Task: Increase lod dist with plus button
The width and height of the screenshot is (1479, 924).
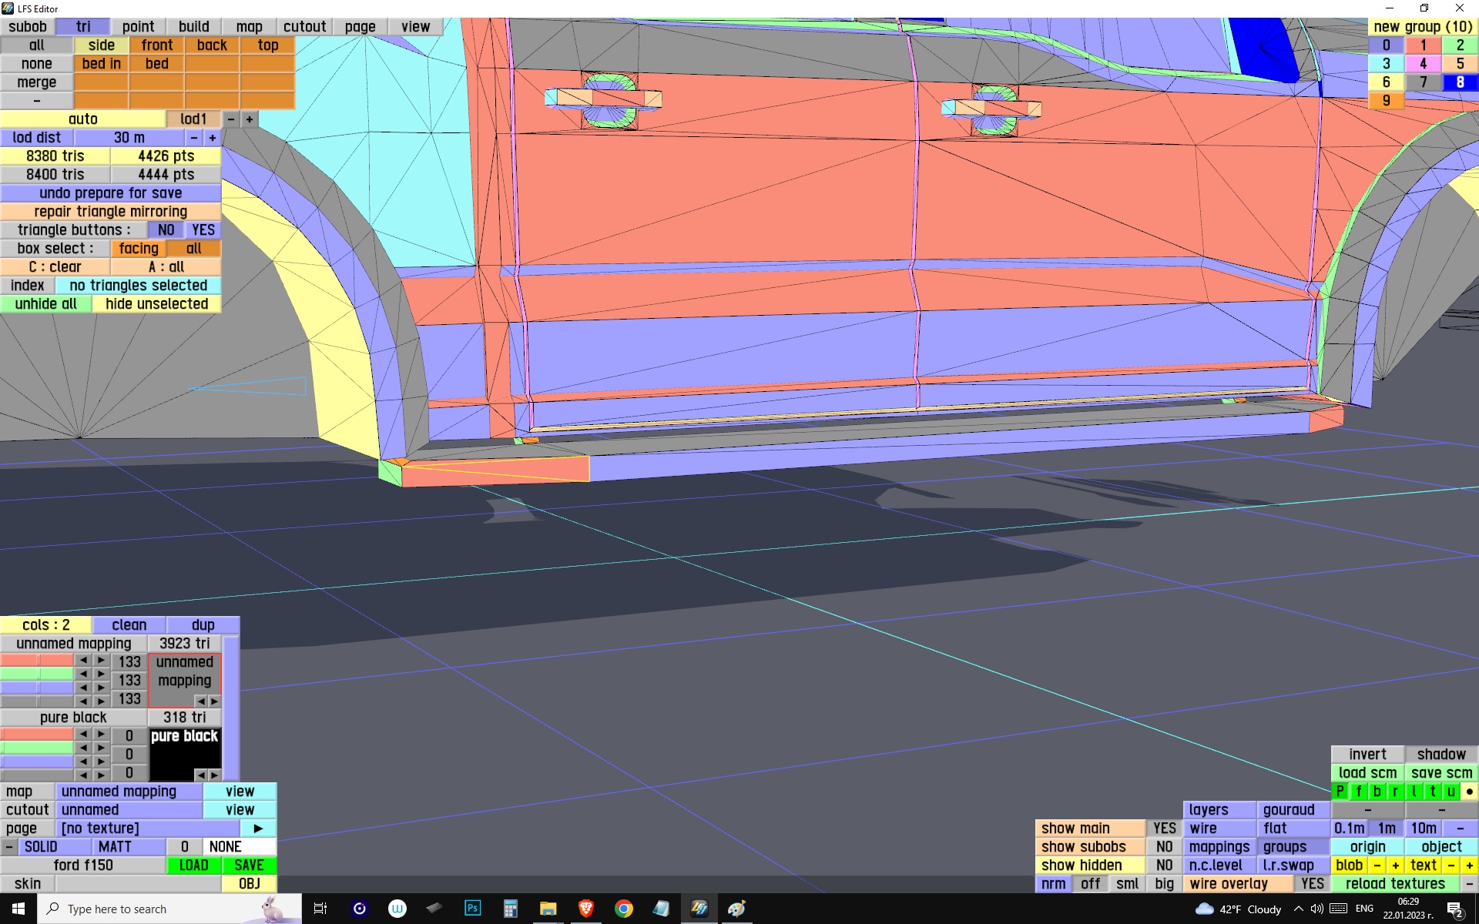Action: tap(213, 138)
